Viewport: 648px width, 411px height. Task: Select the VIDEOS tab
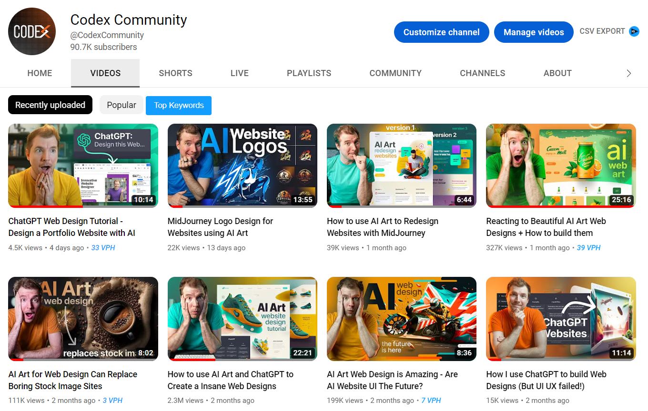pyautogui.click(x=105, y=73)
